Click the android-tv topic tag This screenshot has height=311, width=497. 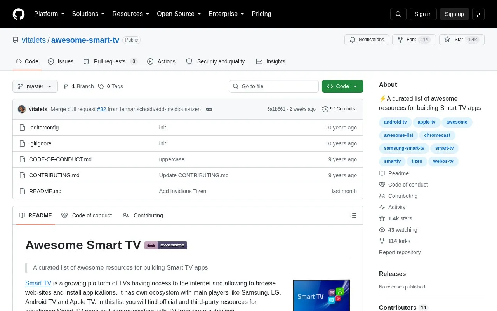tap(395, 122)
